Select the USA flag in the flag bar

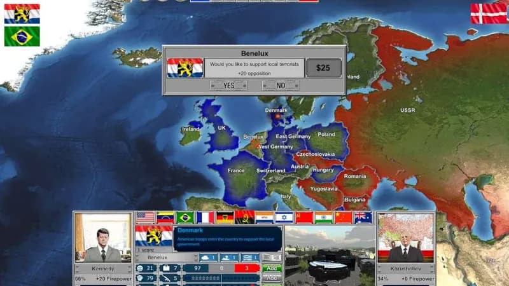click(146, 217)
